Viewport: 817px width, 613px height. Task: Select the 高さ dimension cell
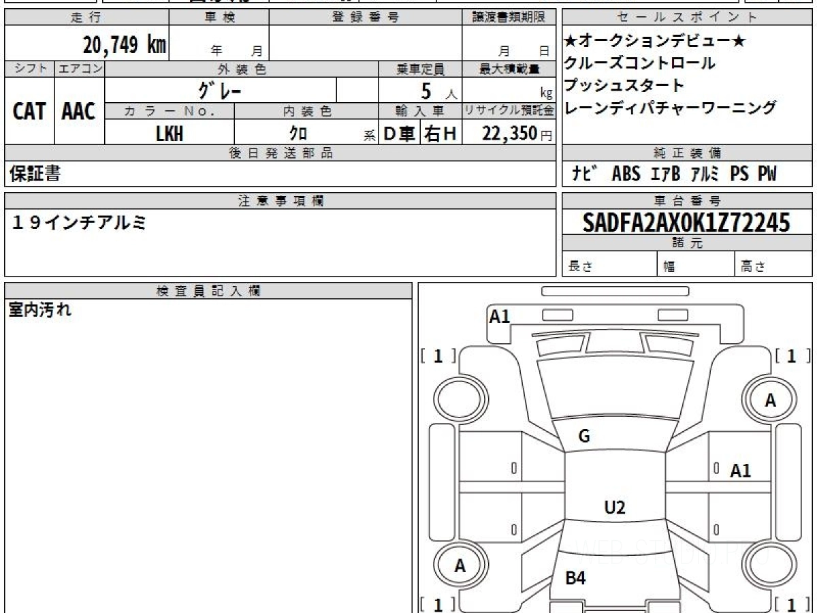773,264
